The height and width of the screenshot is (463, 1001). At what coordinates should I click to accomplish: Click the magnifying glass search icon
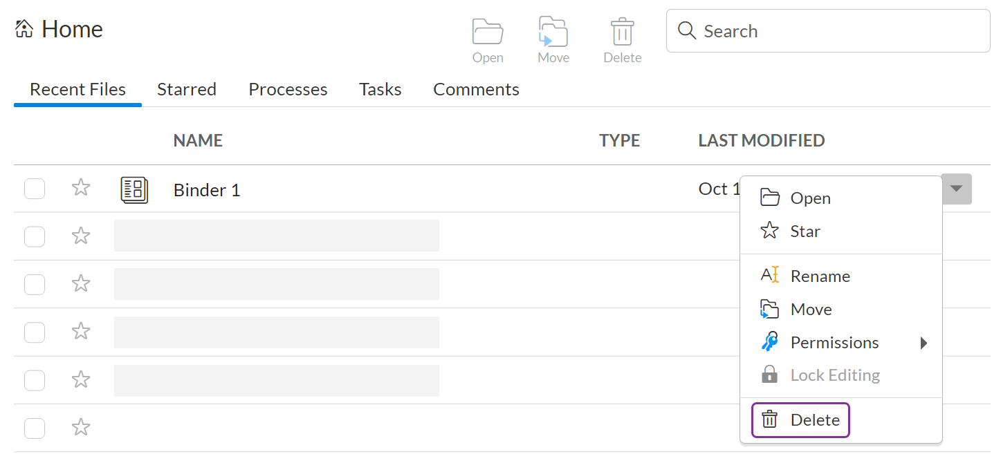[x=687, y=30]
